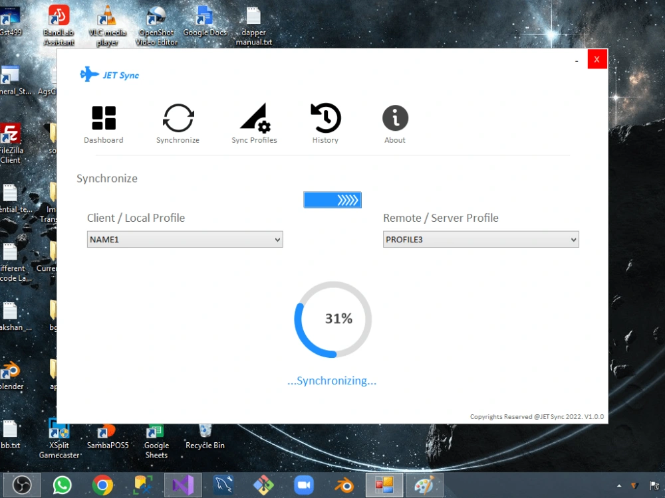This screenshot has height=498, width=665.
Task: Click the ...Synchronizing... status text
Action: [332, 380]
